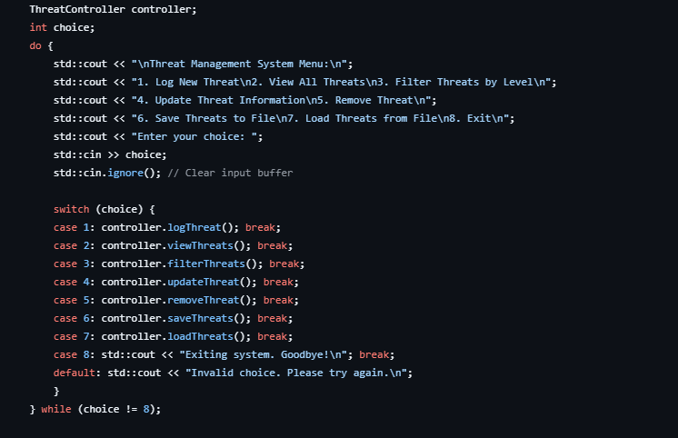Click the updateThreat function call

(203, 282)
